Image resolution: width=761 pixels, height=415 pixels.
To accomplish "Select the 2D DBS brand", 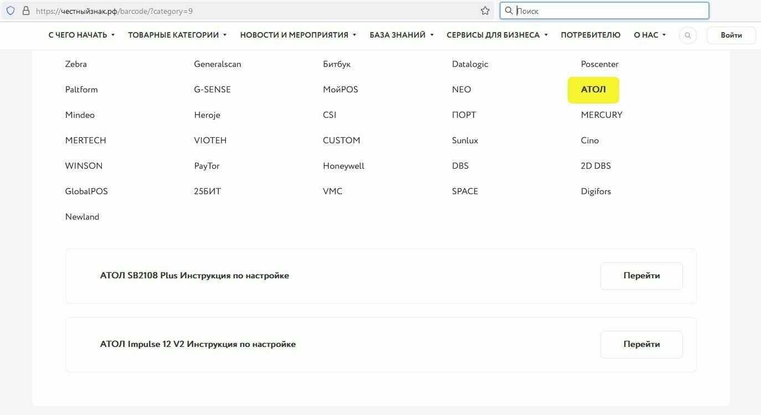I will click(x=596, y=166).
